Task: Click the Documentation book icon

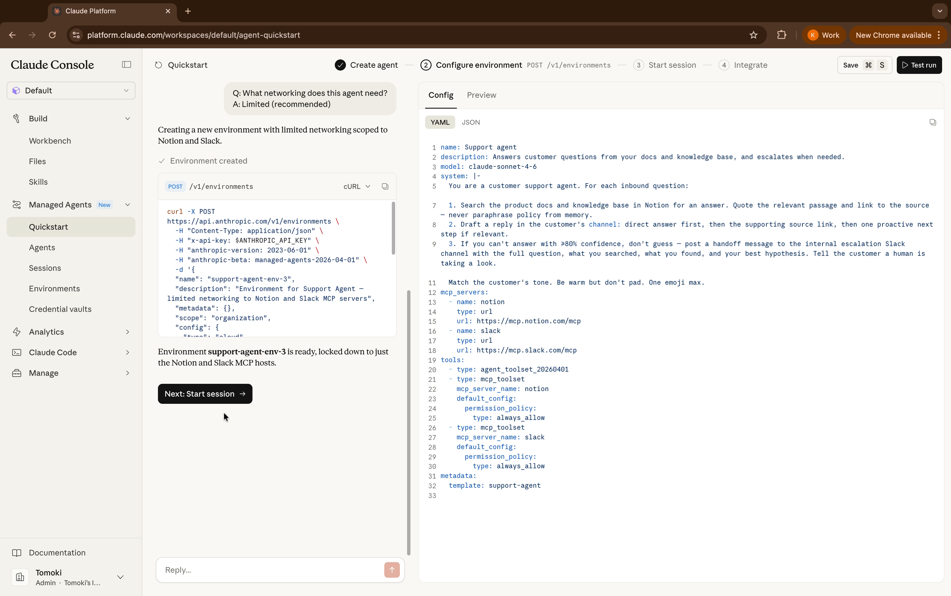Action: [16, 553]
